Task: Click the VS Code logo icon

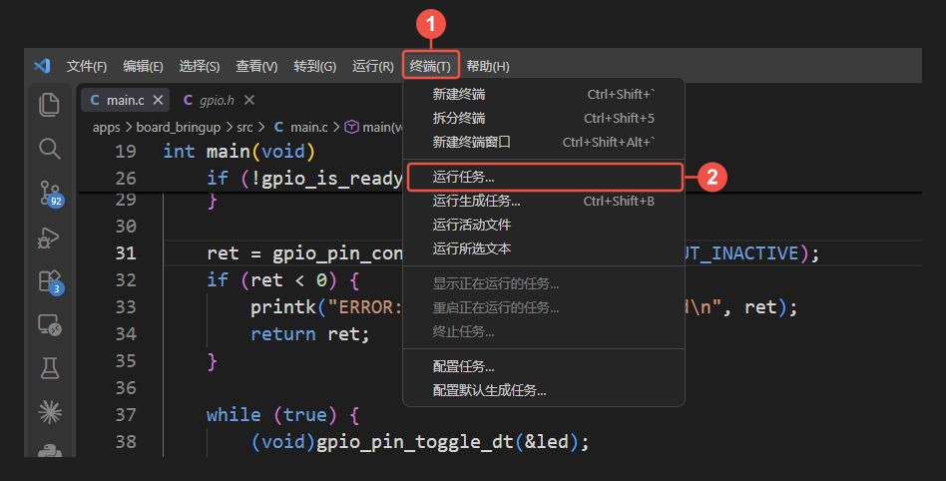Action: tap(42, 66)
